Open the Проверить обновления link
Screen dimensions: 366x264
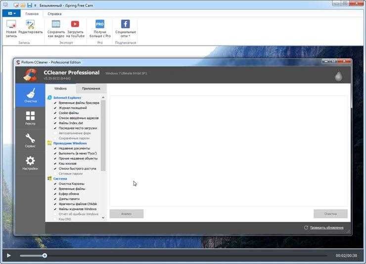tap(326, 227)
